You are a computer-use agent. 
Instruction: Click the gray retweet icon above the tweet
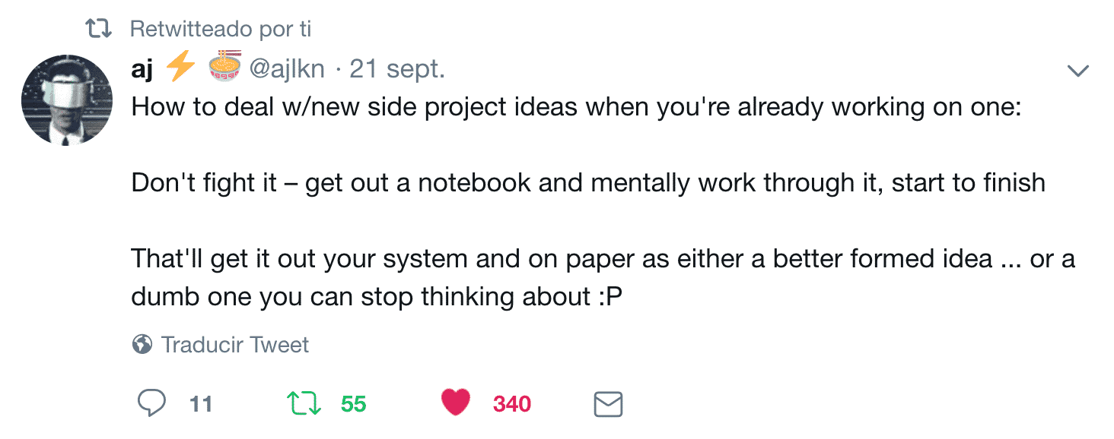(x=99, y=30)
